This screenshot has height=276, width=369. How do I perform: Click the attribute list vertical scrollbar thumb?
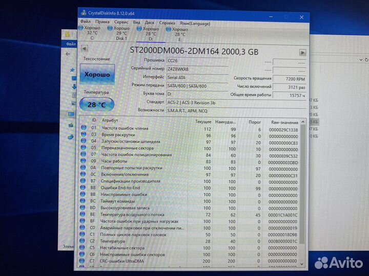pos(303,184)
